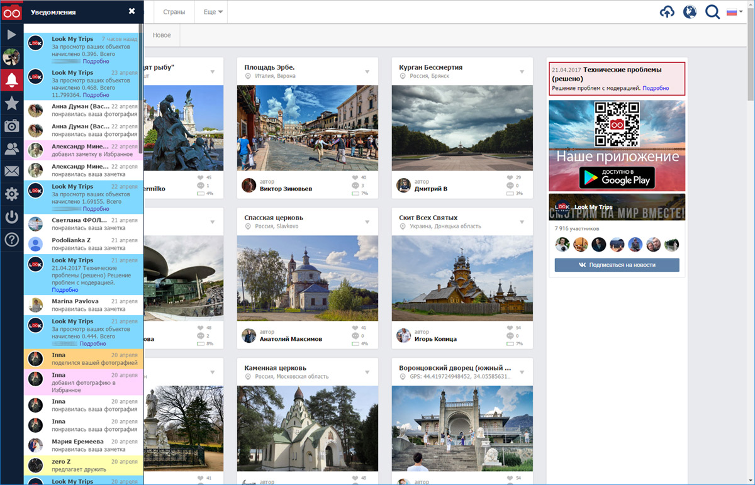Open the Площадь Эрбе photo thumbnail
Viewport: 755px width, 485px height.
pyautogui.click(x=308, y=128)
